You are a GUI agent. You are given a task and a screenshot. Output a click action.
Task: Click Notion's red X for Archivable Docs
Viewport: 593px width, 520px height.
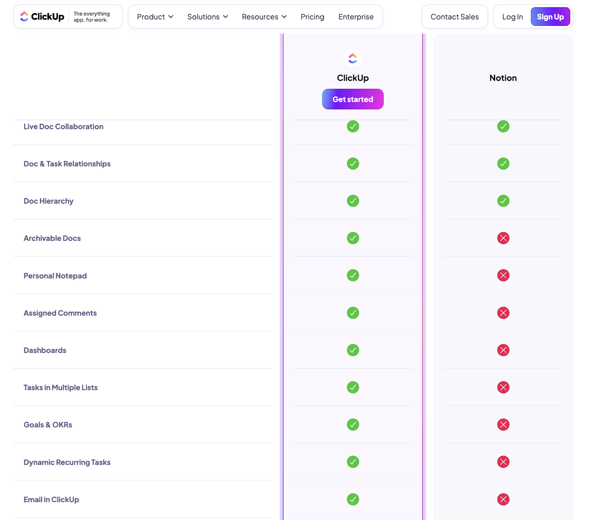click(503, 238)
